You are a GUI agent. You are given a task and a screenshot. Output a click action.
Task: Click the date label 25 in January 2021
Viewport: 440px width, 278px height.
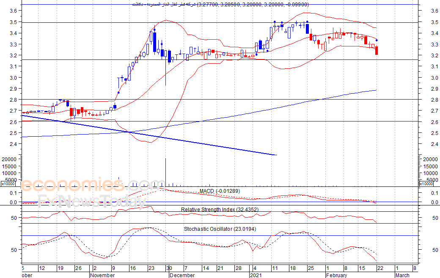click(x=311, y=268)
